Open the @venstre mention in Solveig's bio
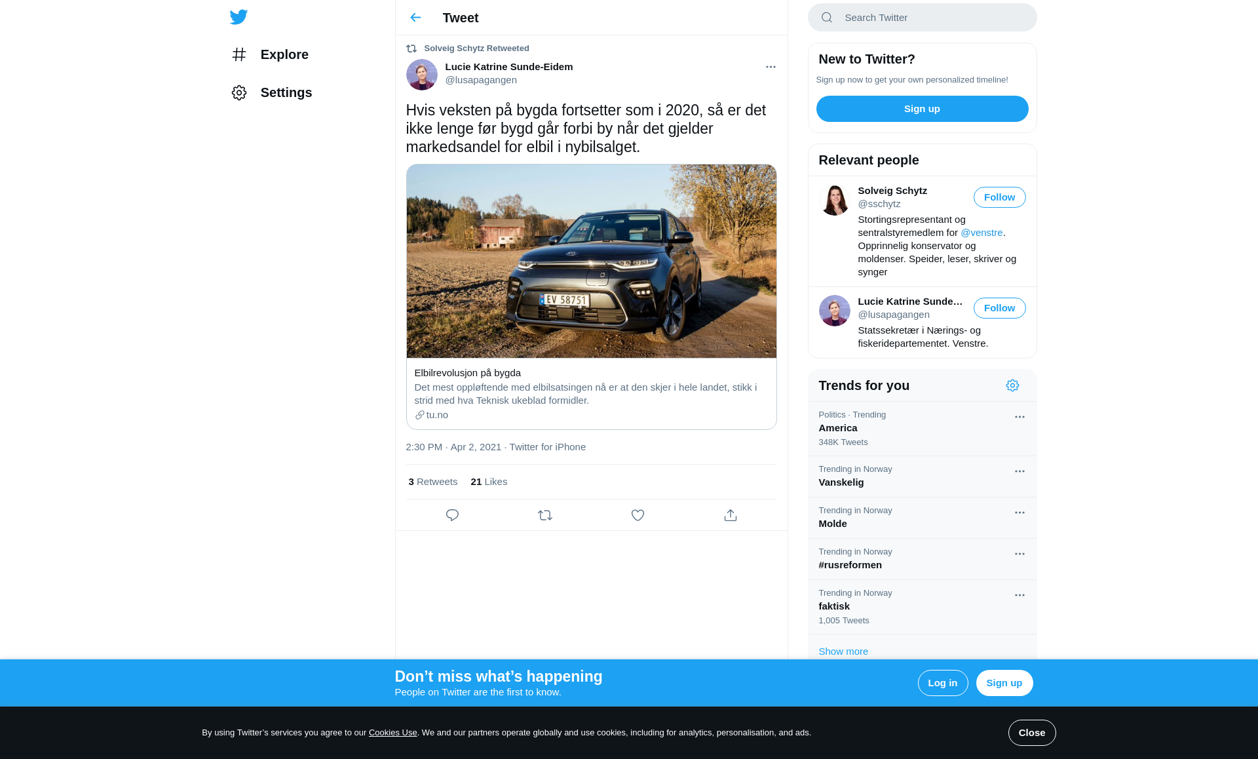The height and width of the screenshot is (759, 1258). pyautogui.click(x=982, y=233)
